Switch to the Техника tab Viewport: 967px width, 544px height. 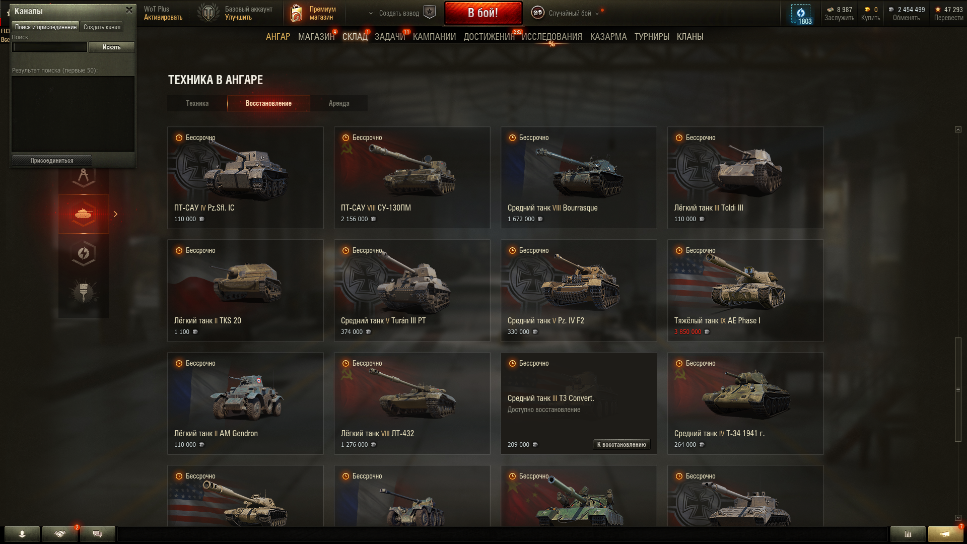click(197, 103)
